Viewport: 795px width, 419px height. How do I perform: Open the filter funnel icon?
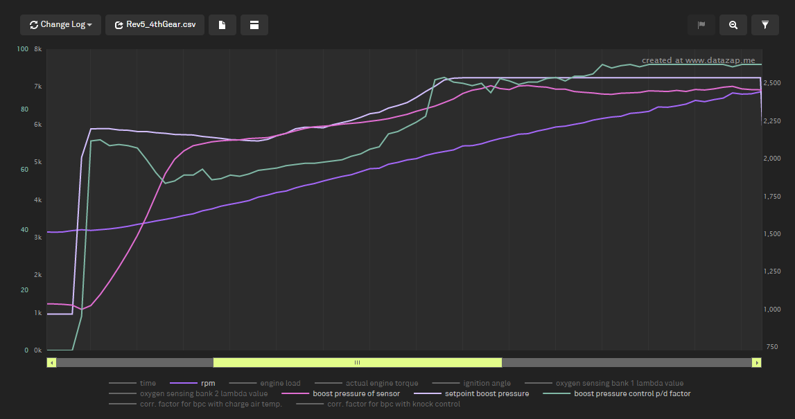click(x=765, y=25)
